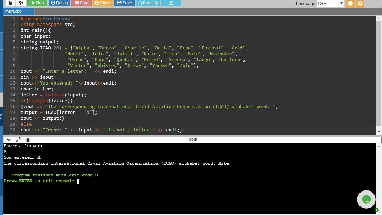Beautify the source code
Image resolution: width=382 pixels, height=215 pixels.
click(x=148, y=3)
